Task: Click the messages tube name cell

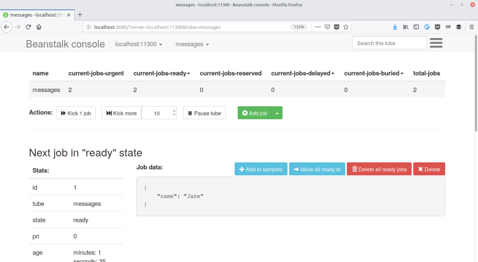Action: click(46, 90)
